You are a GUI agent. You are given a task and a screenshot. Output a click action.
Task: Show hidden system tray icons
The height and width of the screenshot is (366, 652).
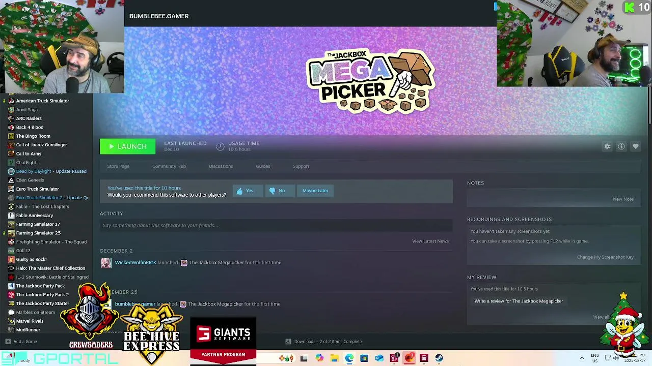tap(582, 358)
